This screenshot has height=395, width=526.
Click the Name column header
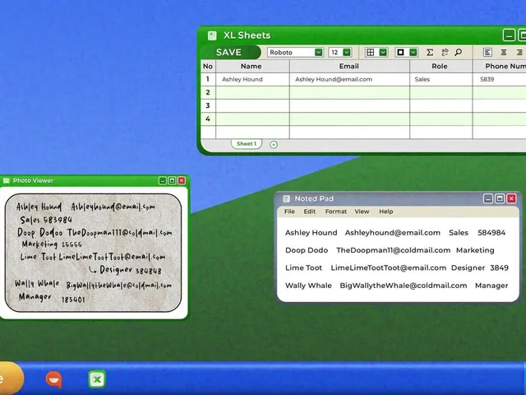click(252, 66)
